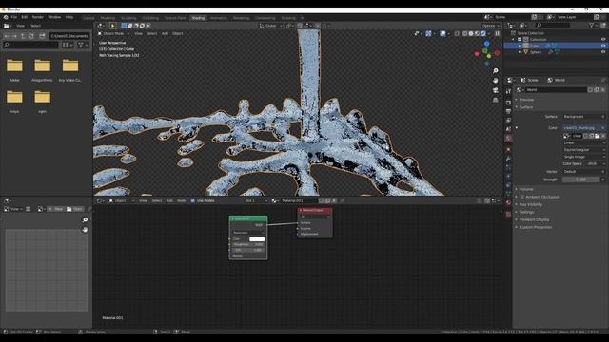Click the image editor pan hand icon

(85, 230)
